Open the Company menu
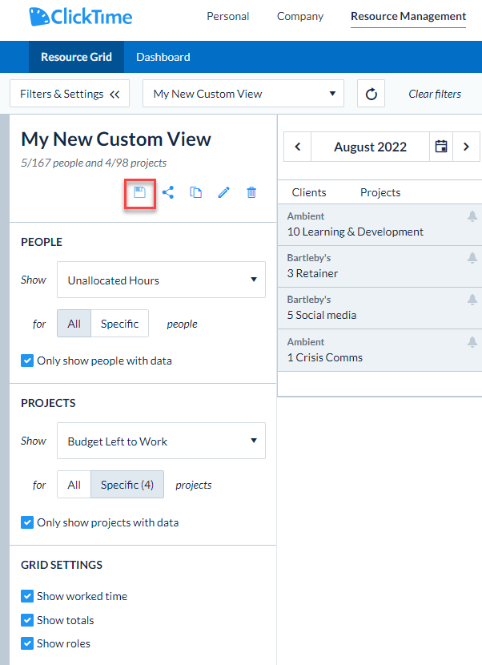The width and height of the screenshot is (482, 665). point(300,17)
